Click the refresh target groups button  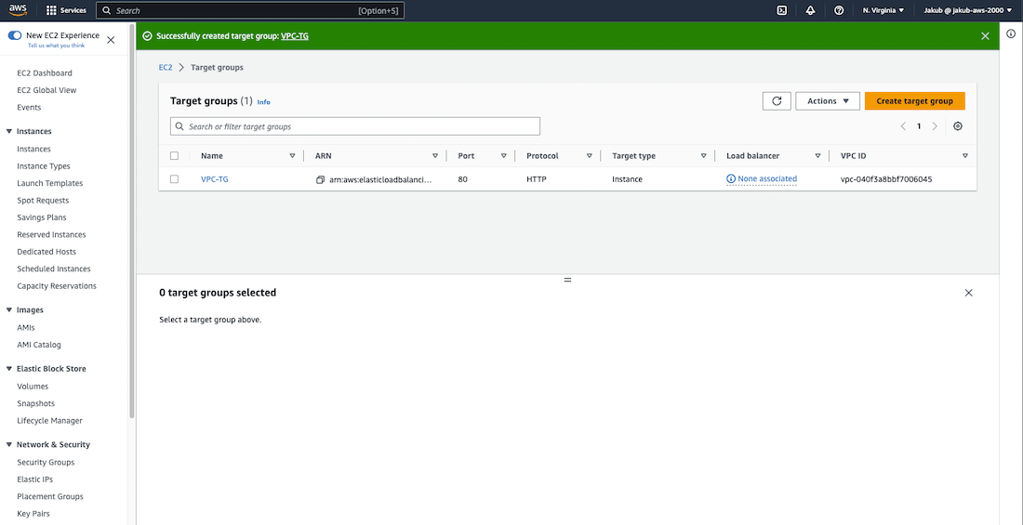click(776, 101)
